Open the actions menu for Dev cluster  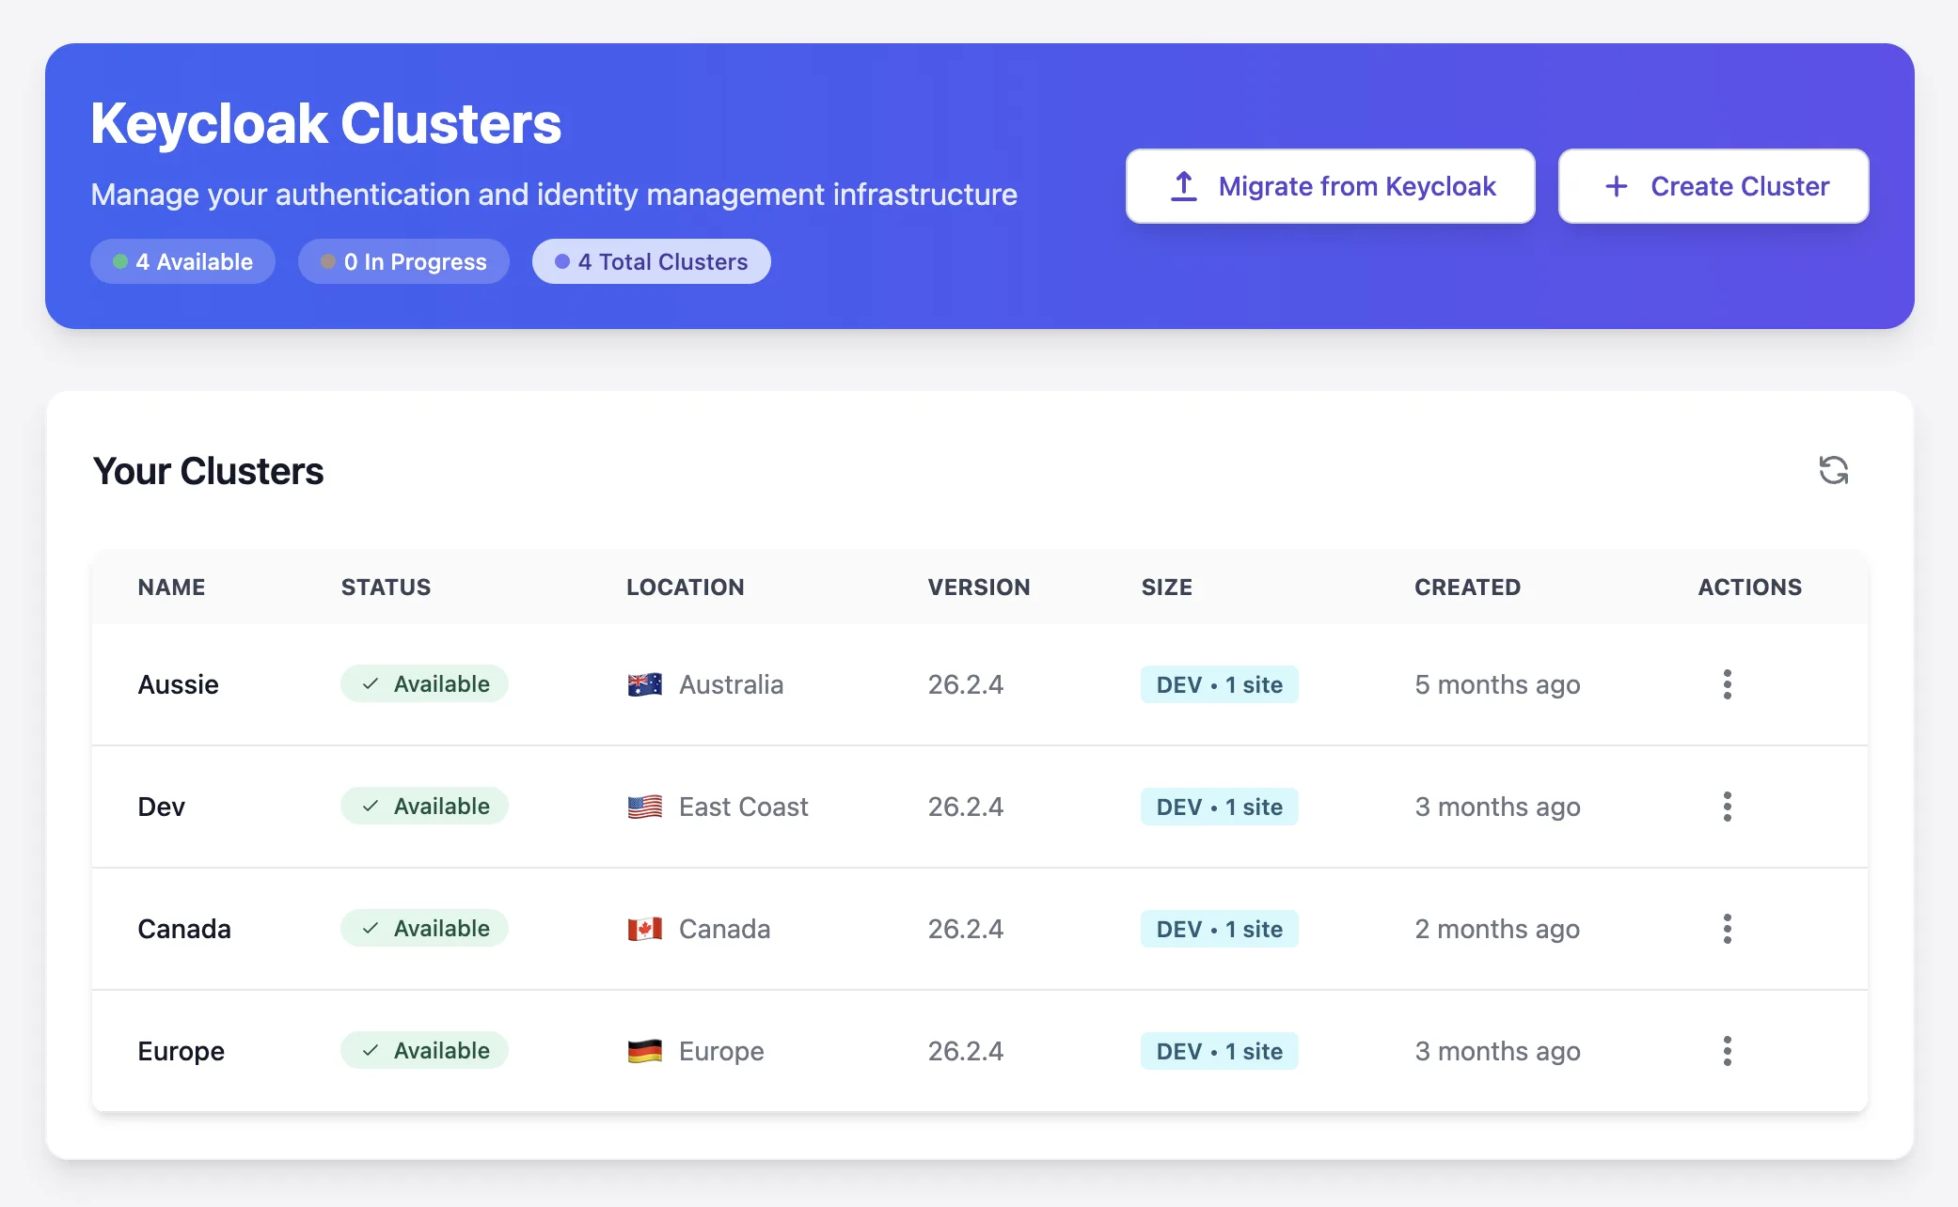[x=1728, y=807]
